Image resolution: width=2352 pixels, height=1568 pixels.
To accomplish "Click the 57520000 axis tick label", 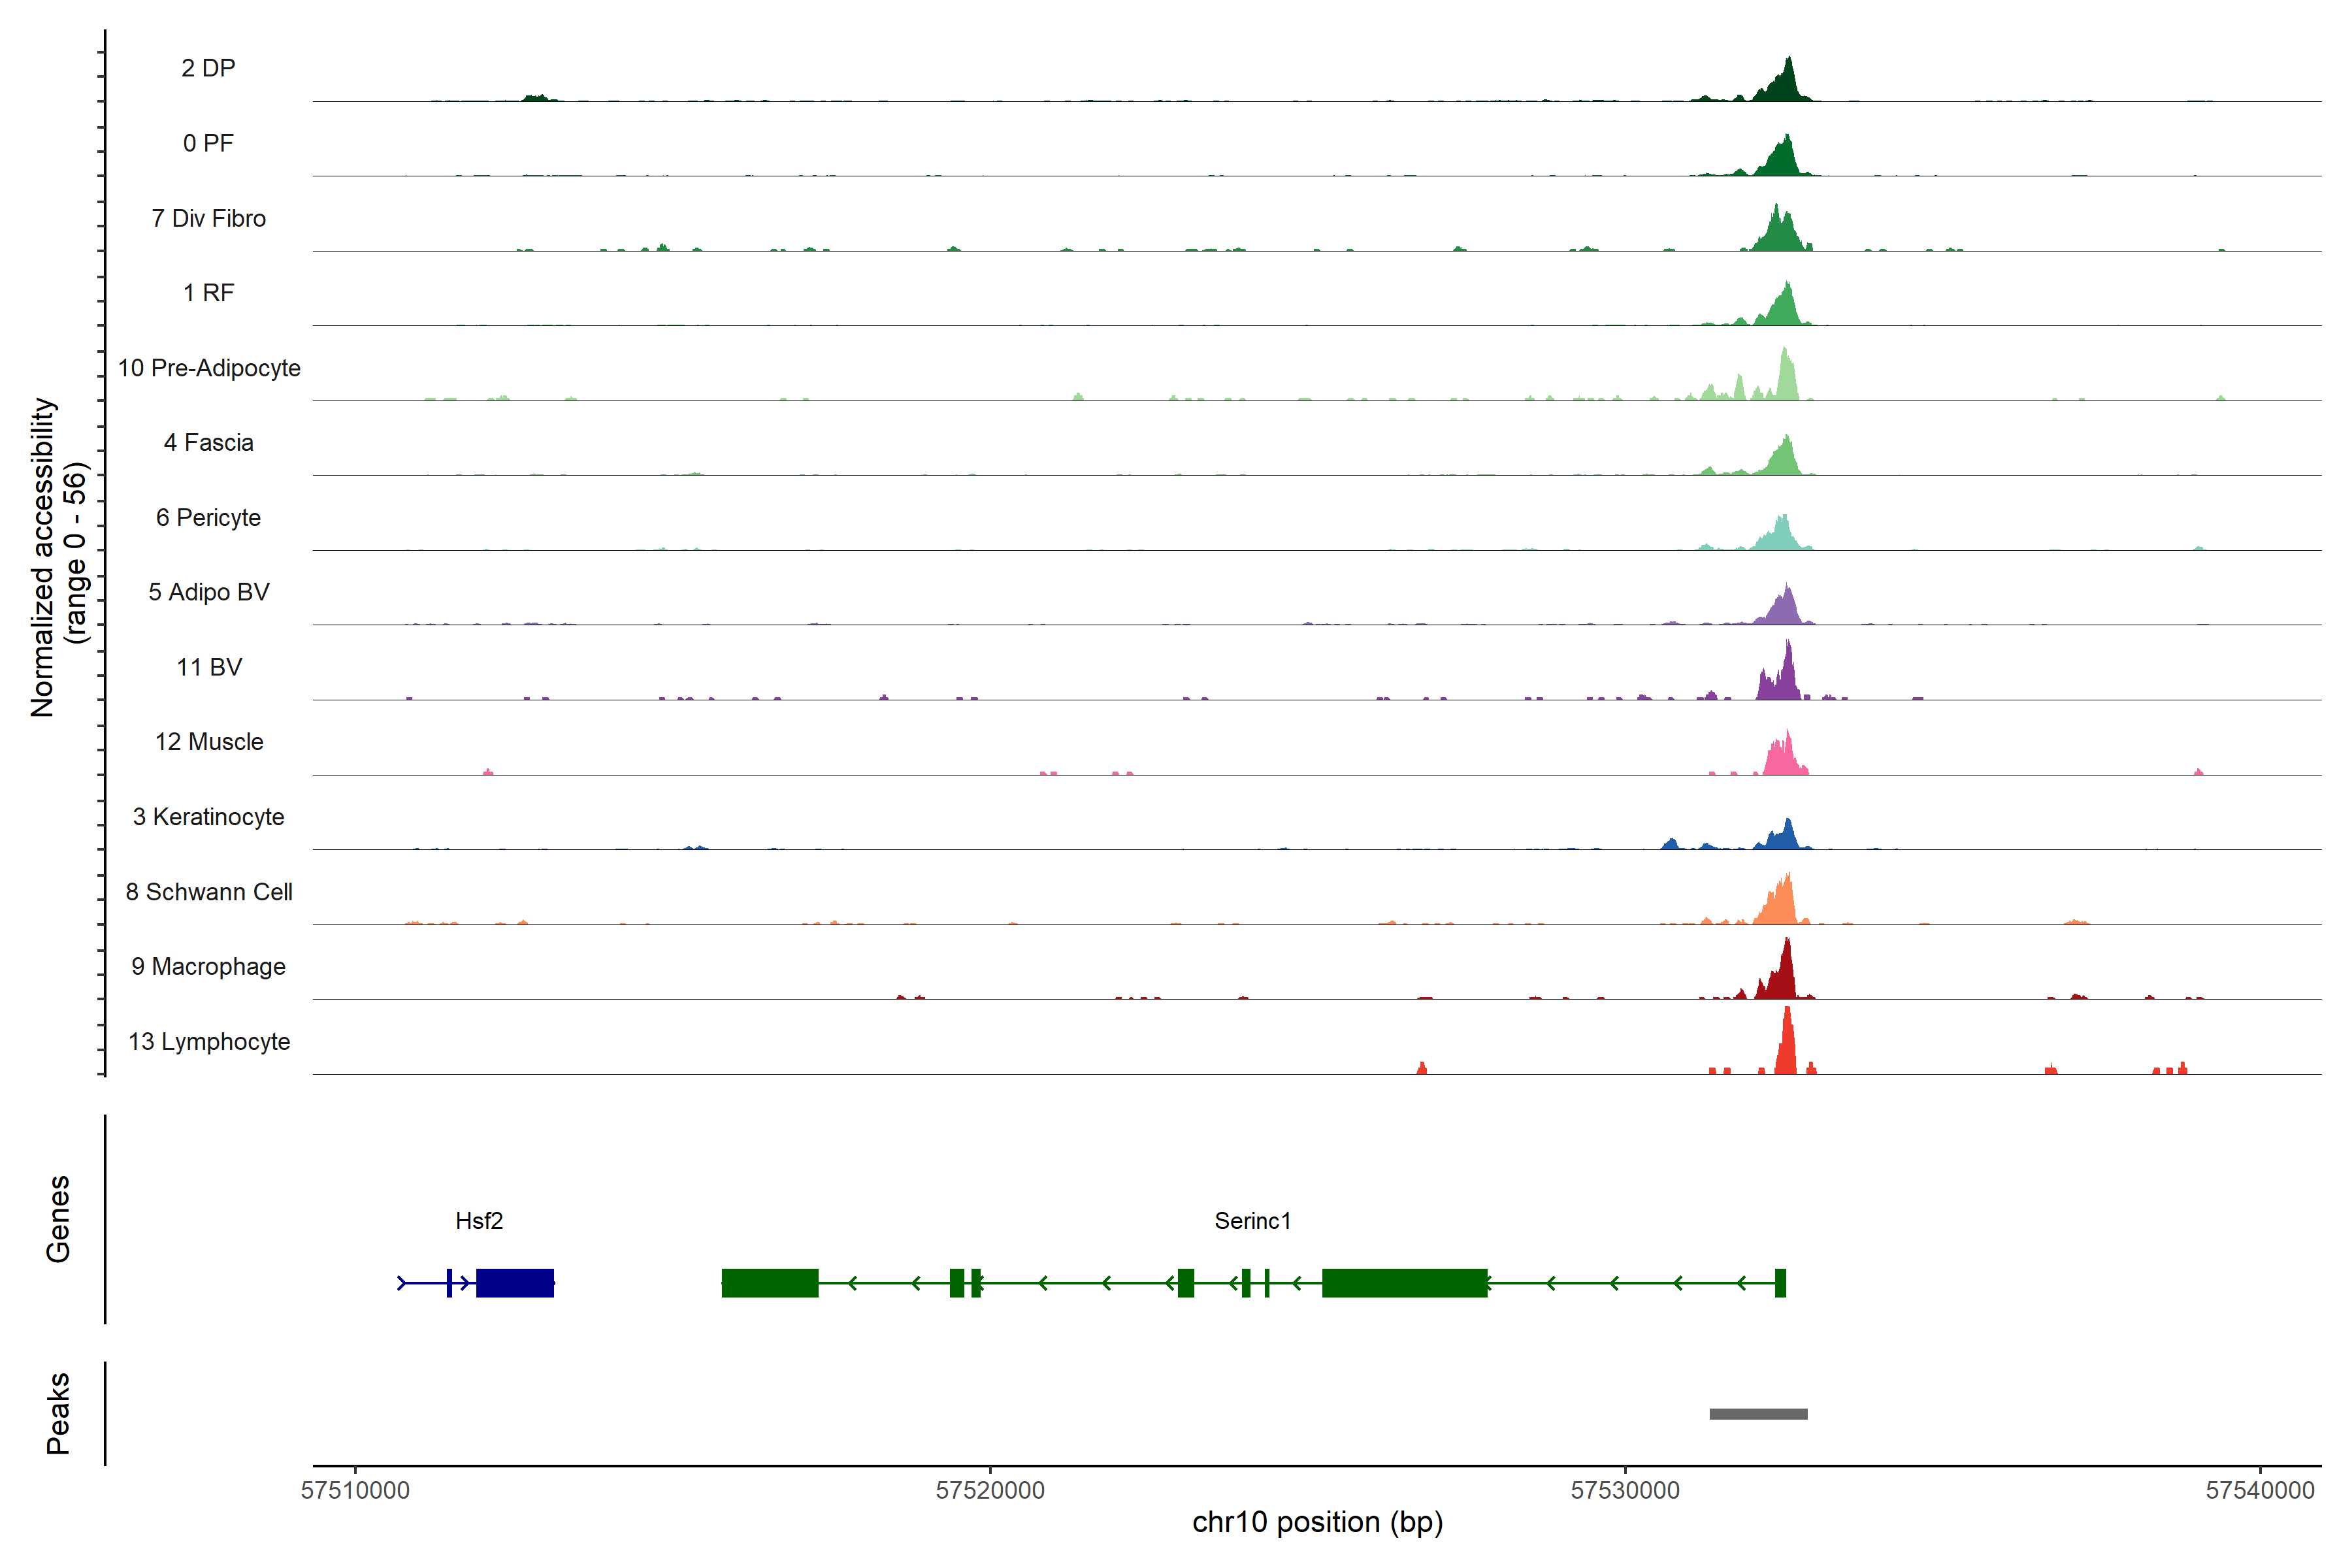I will coord(990,1491).
